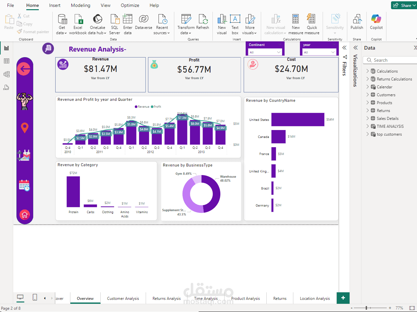Open the Get data dropdown
This screenshot has width=417, height=312.
pyautogui.click(x=62, y=25)
